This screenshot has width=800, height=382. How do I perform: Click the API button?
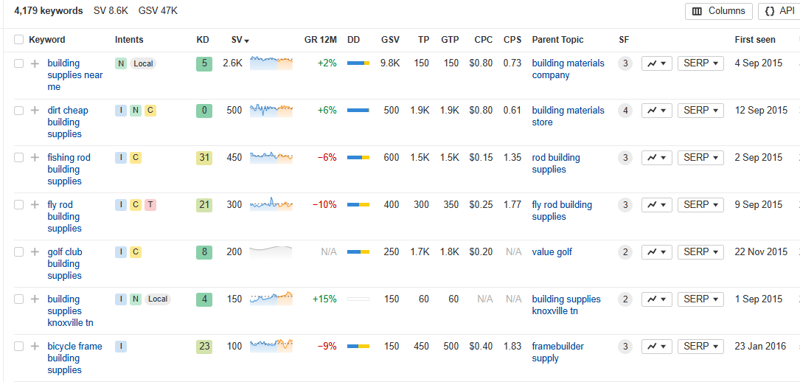779,11
